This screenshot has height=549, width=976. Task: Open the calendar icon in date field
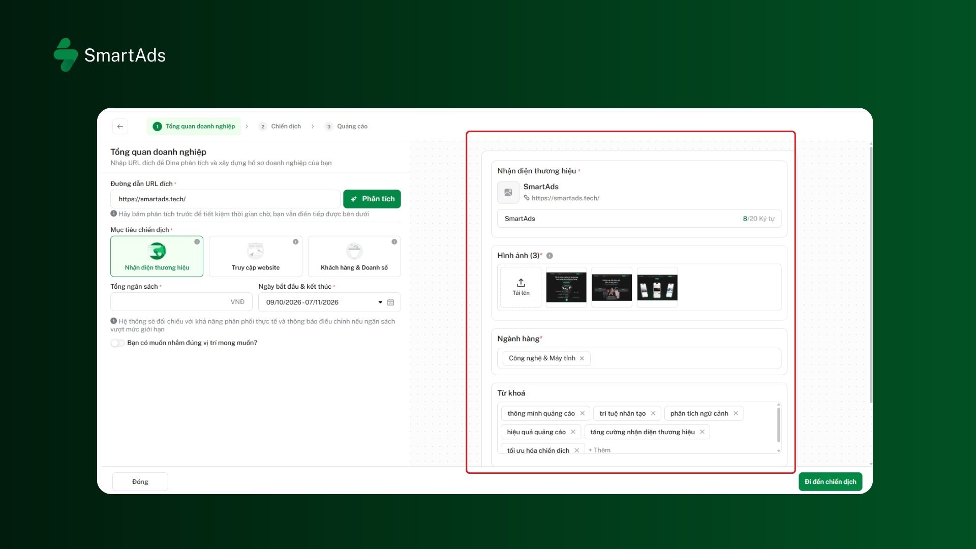[390, 302]
